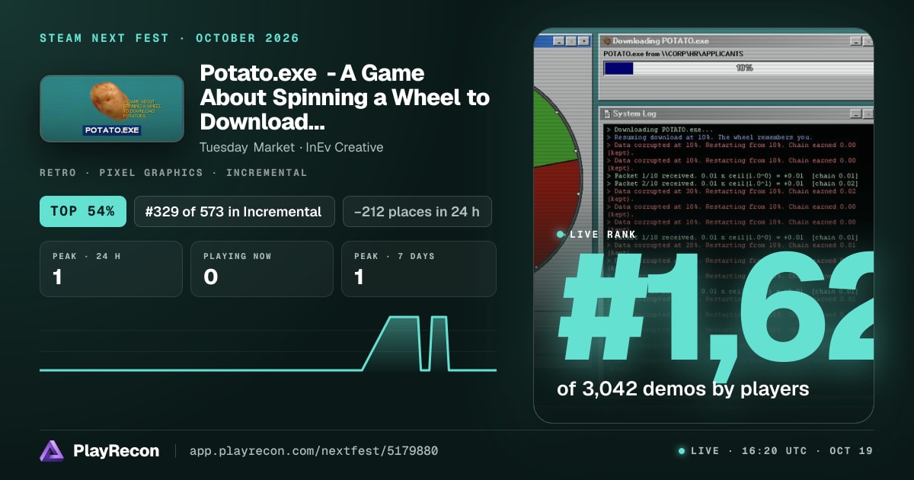Click the of 3,042 demos by players text
914x480 pixels.
coord(682,389)
